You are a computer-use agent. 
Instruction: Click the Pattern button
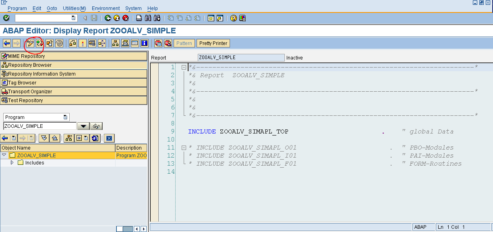tap(184, 43)
